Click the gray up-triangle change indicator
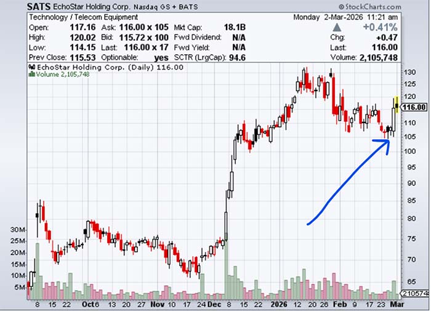Image resolution: width=431 pixels, height=311 pixels. click(x=335, y=28)
